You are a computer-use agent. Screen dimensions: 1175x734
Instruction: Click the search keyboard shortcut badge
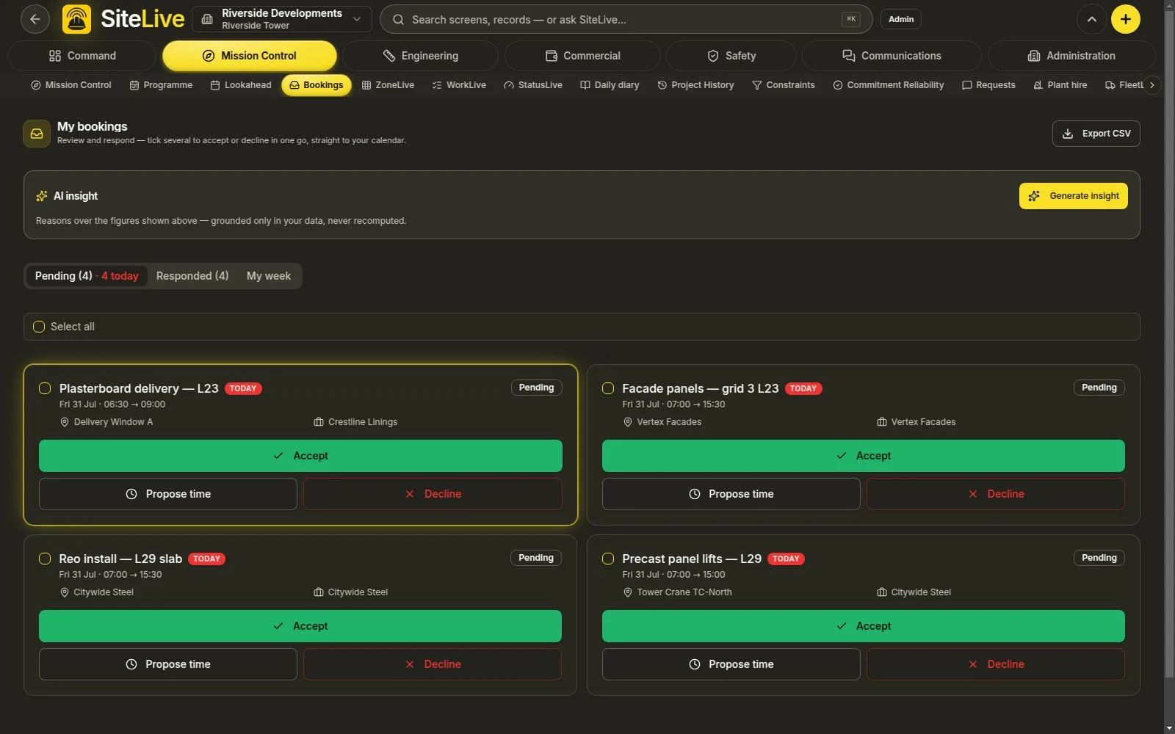pos(850,19)
